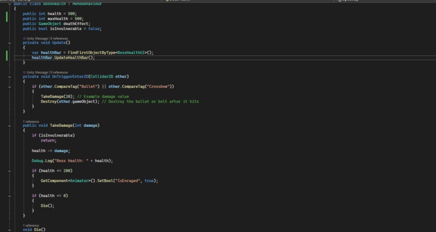Click the "Crossbow" string literal

tap(159, 86)
